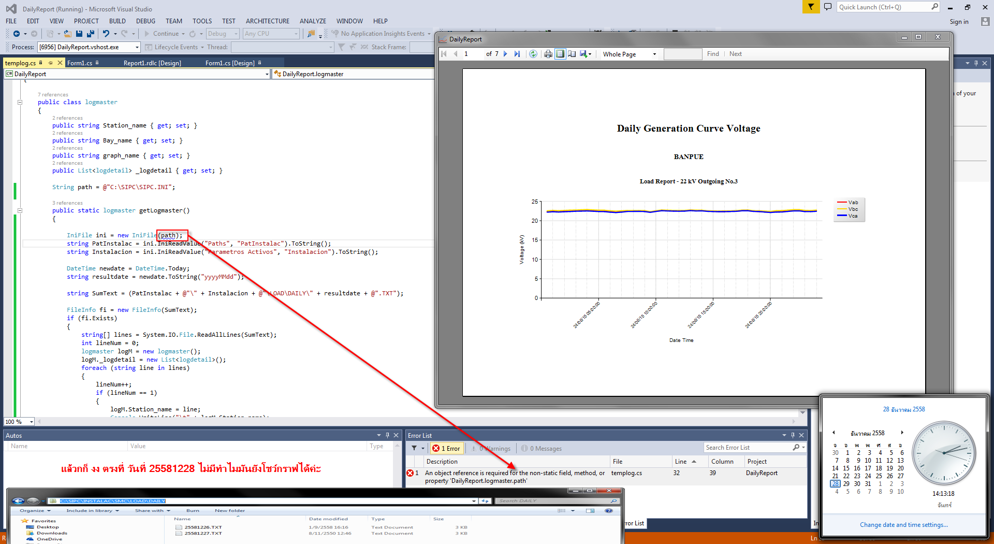Go to next report page arrow
Screen dimensions: 994x544
point(505,54)
